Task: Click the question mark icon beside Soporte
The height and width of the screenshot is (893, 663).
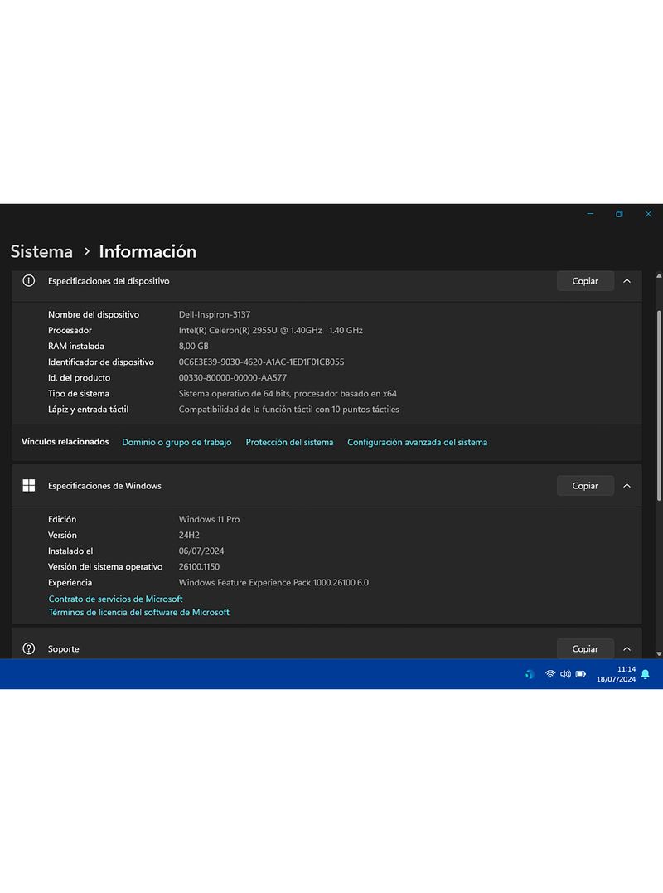Action: pyautogui.click(x=28, y=648)
